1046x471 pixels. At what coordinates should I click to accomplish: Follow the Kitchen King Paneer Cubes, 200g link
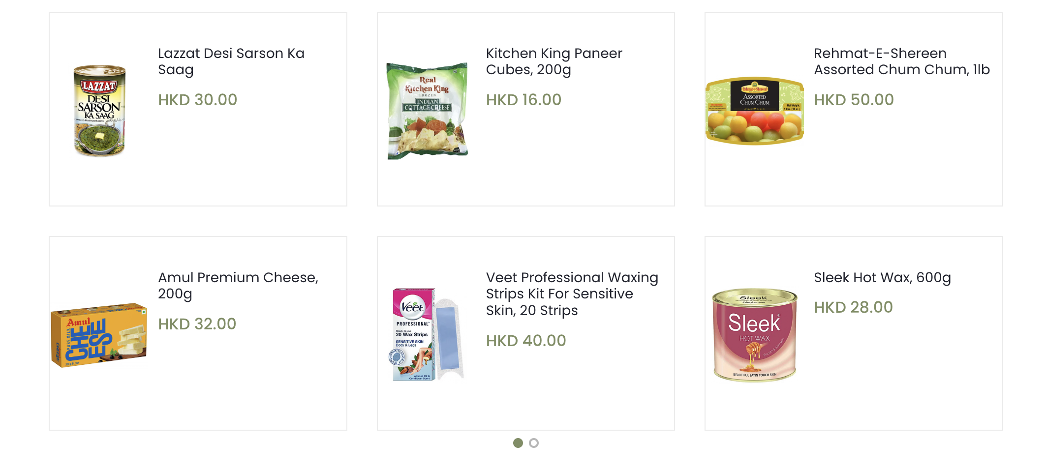point(554,61)
